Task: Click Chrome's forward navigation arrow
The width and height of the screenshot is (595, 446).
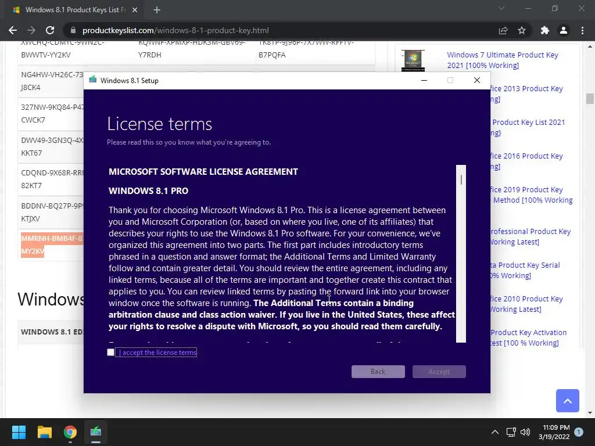Action: 31,30
